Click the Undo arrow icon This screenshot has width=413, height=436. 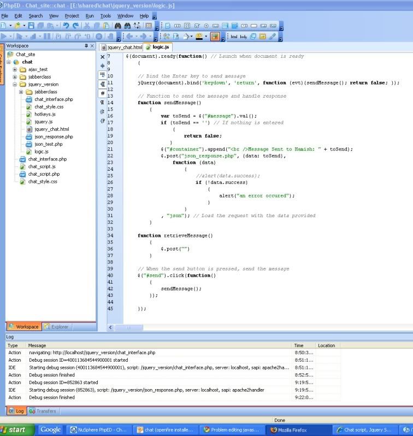pyautogui.click(x=66, y=26)
